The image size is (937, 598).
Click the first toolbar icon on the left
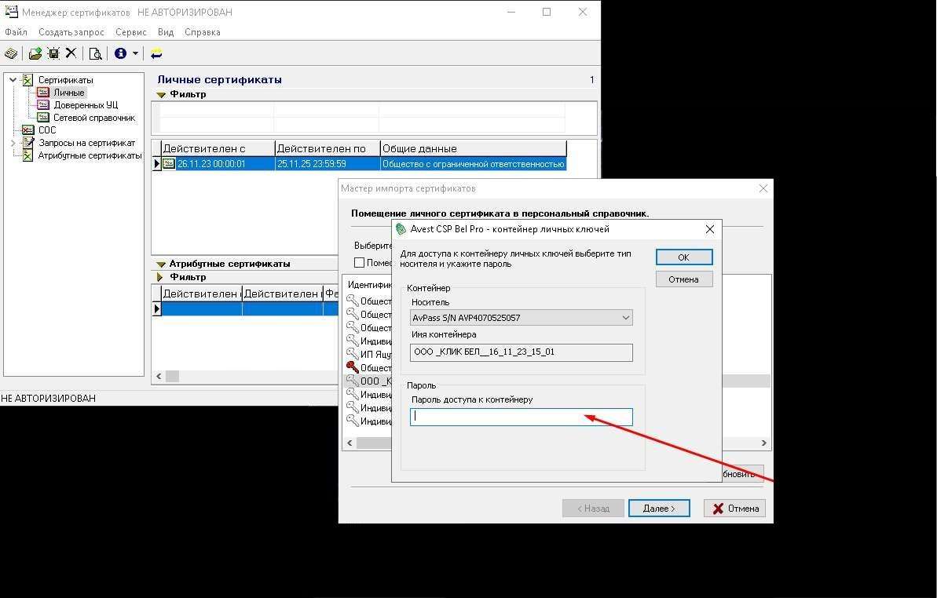click(x=11, y=53)
